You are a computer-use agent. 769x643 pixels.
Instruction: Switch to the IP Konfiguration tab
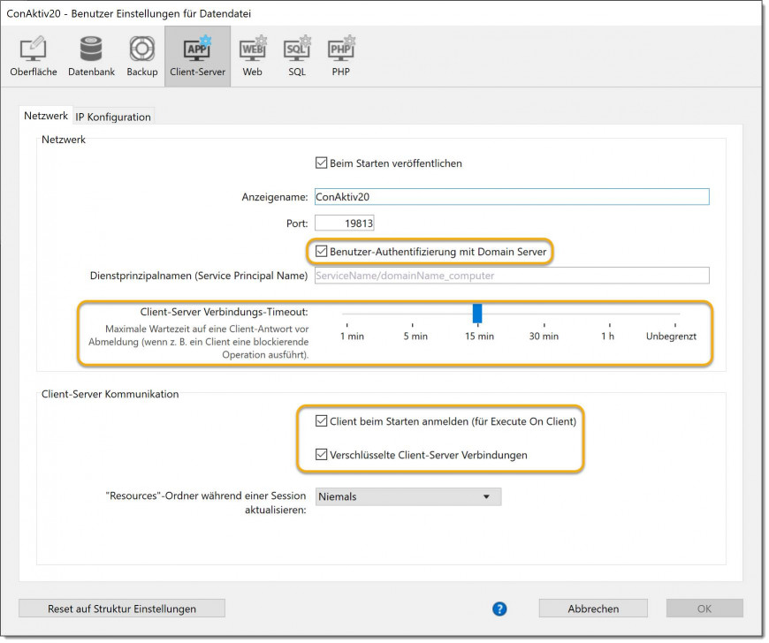[x=113, y=117]
